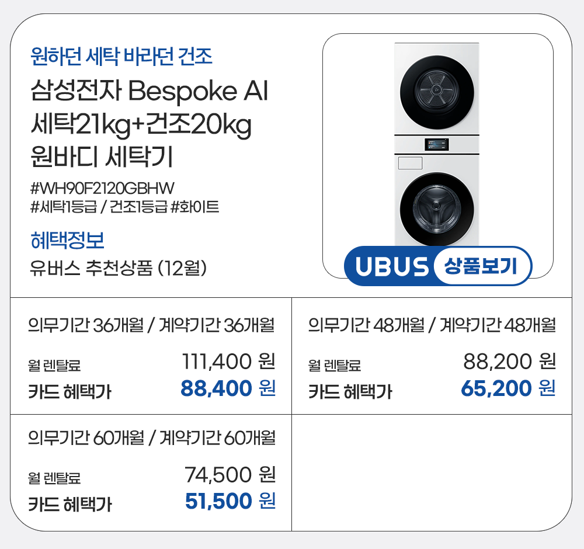Click the #세탁1등급 / 건조1등급 #화이트 hashtags
This screenshot has height=549, width=584.
click(124, 206)
